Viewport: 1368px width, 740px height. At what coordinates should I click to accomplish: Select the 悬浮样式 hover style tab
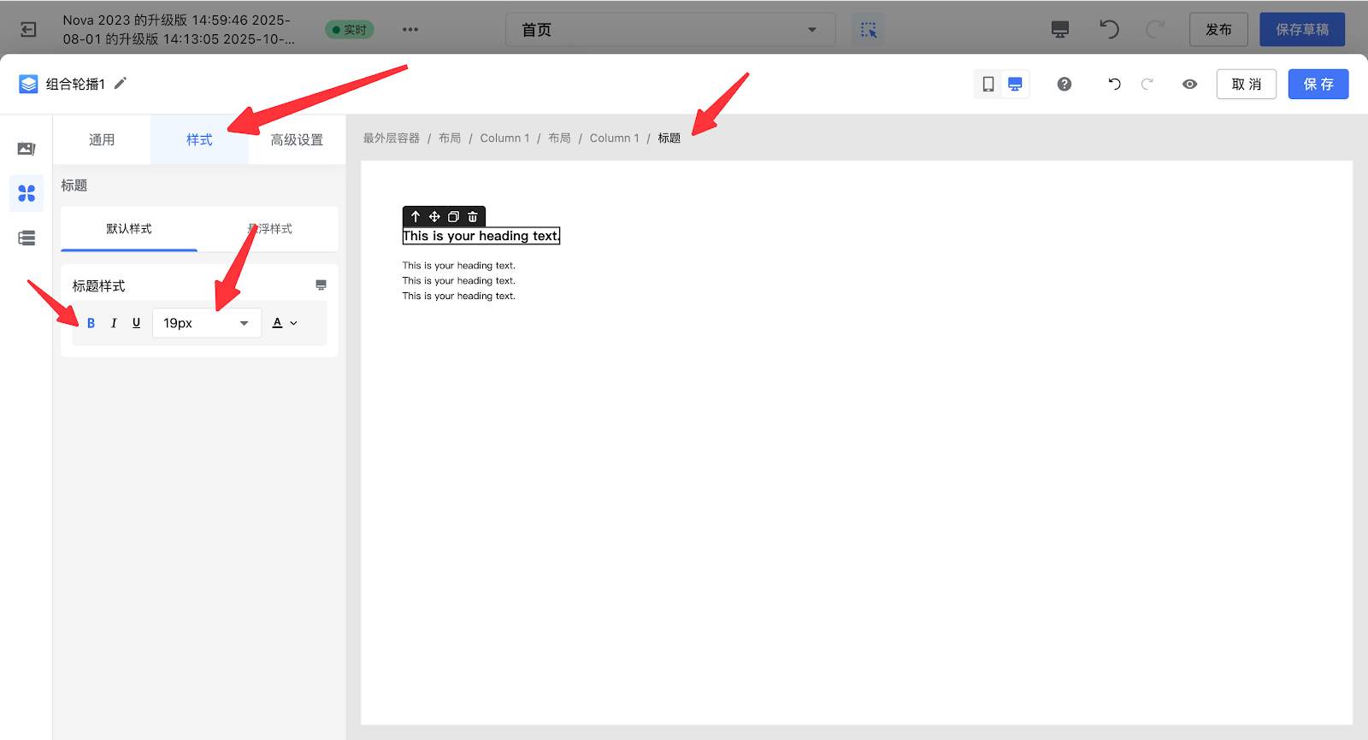point(269,229)
